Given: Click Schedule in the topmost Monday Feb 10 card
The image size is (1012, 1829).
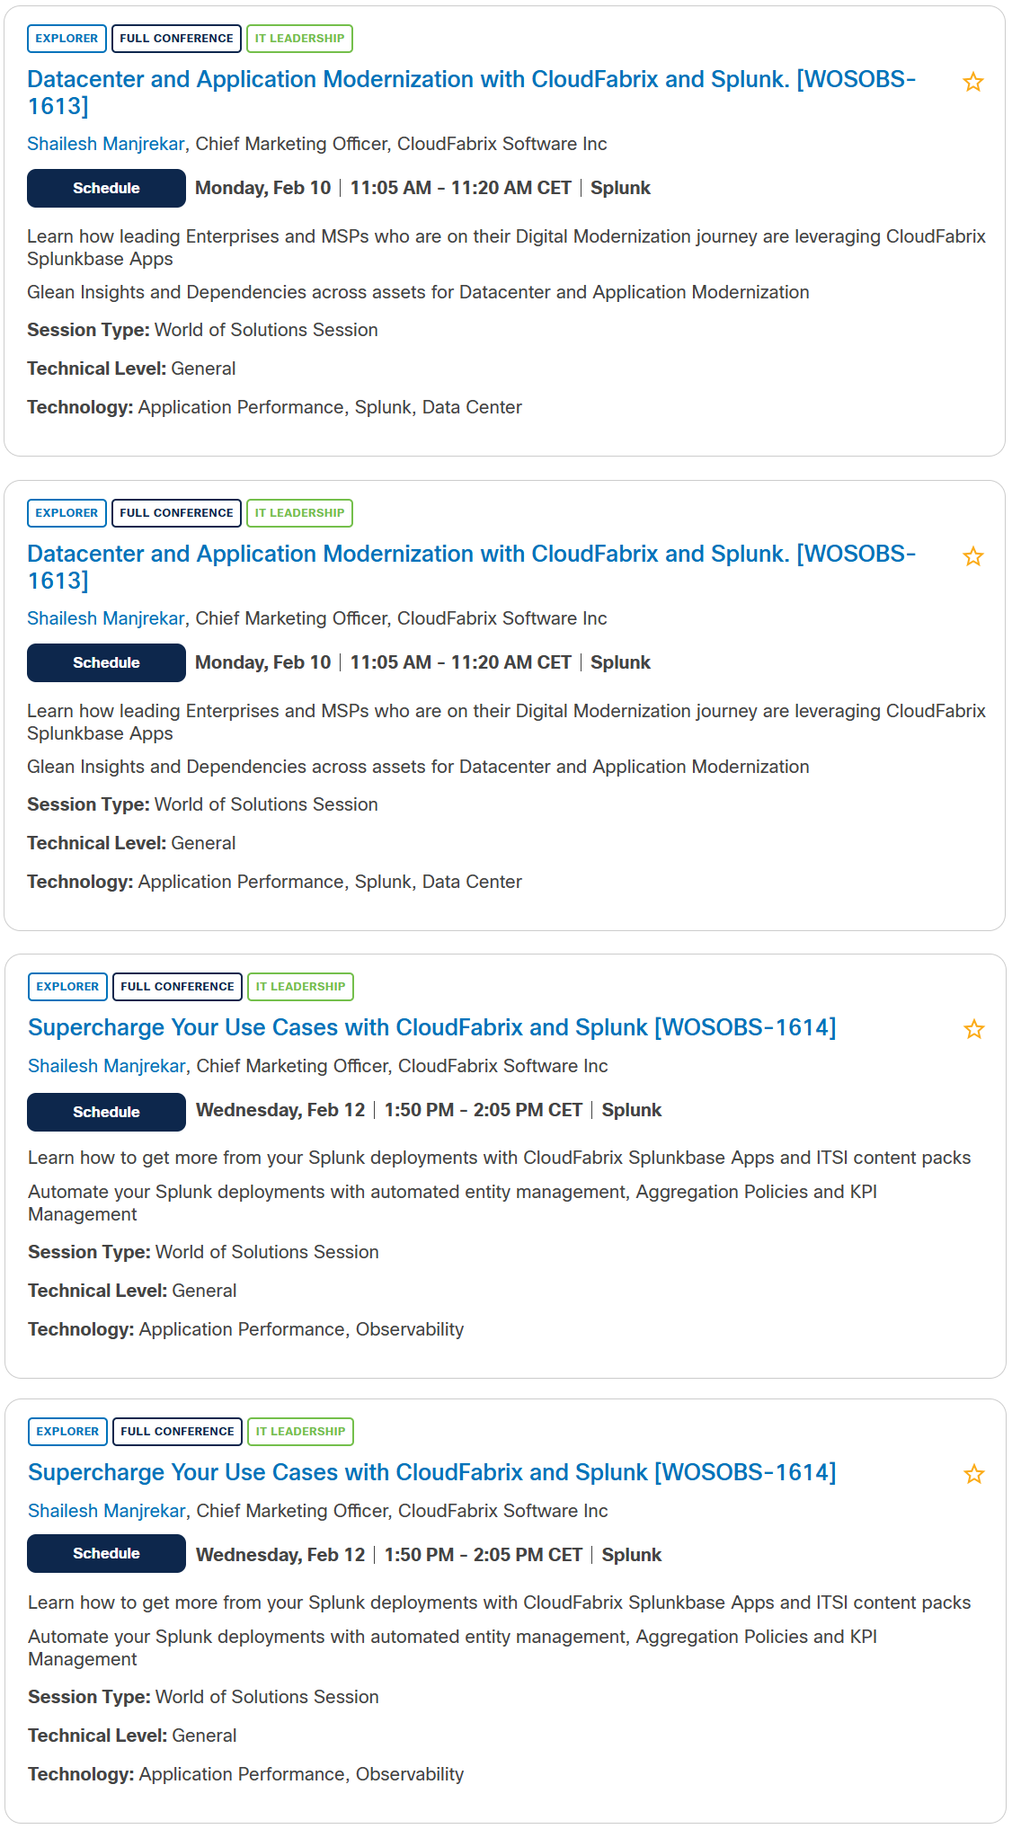Looking at the screenshot, I should (x=106, y=188).
